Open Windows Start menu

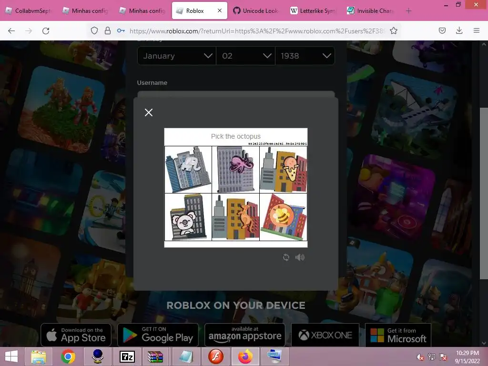[x=11, y=356]
